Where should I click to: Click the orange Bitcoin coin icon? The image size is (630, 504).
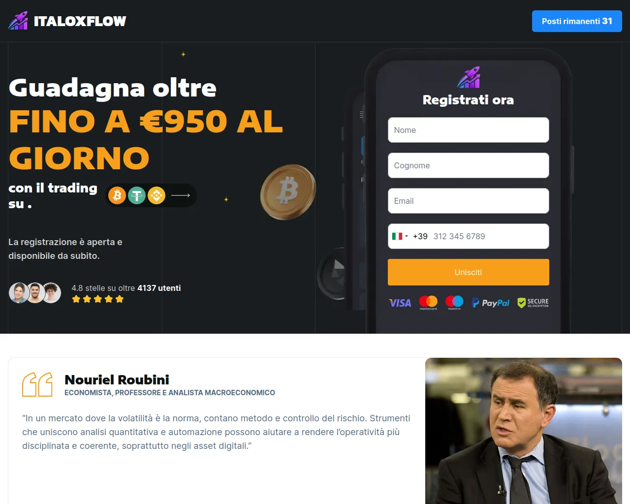[x=117, y=195]
